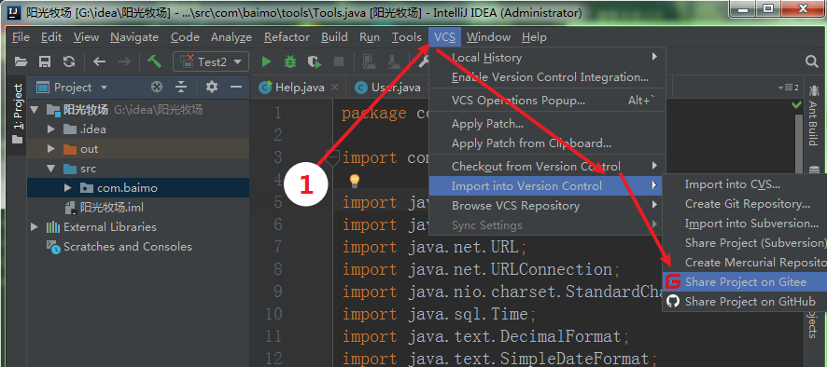This screenshot has height=367, width=827.
Task: Select Enable Version Control Integration
Action: pos(548,77)
